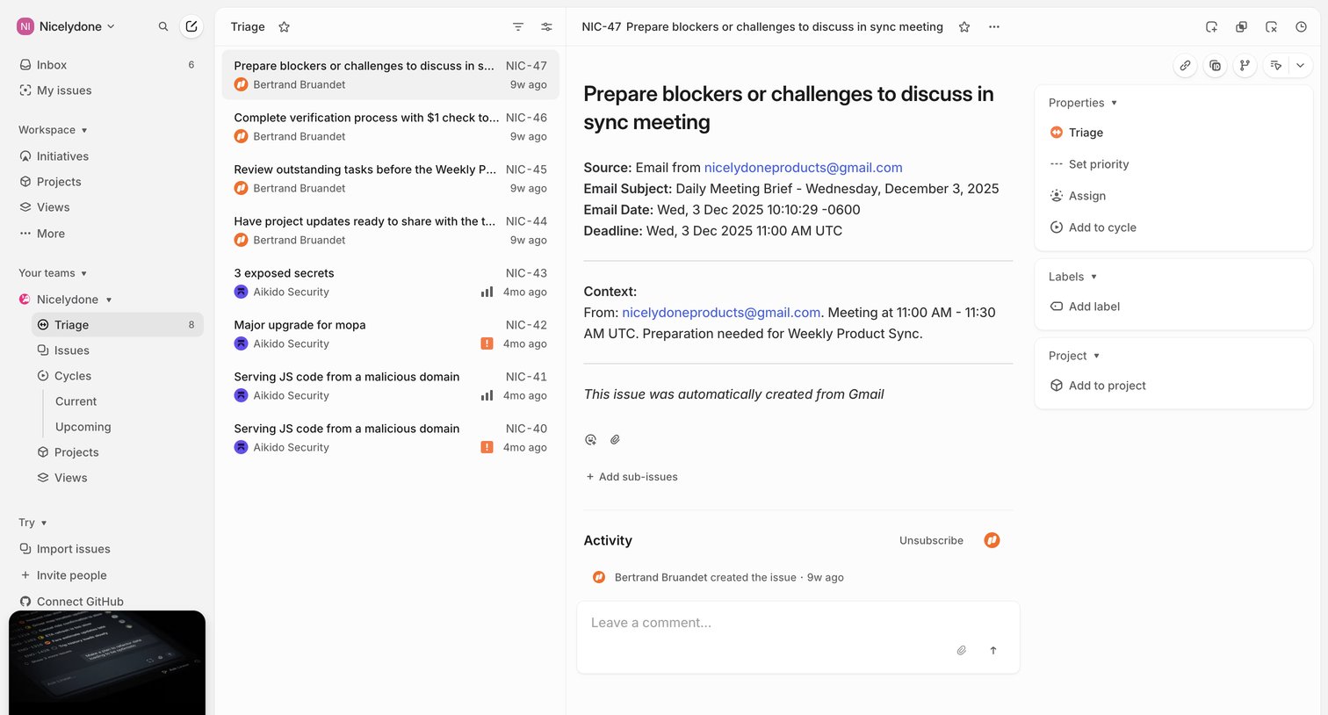Open the team's Cycles page

118,376
